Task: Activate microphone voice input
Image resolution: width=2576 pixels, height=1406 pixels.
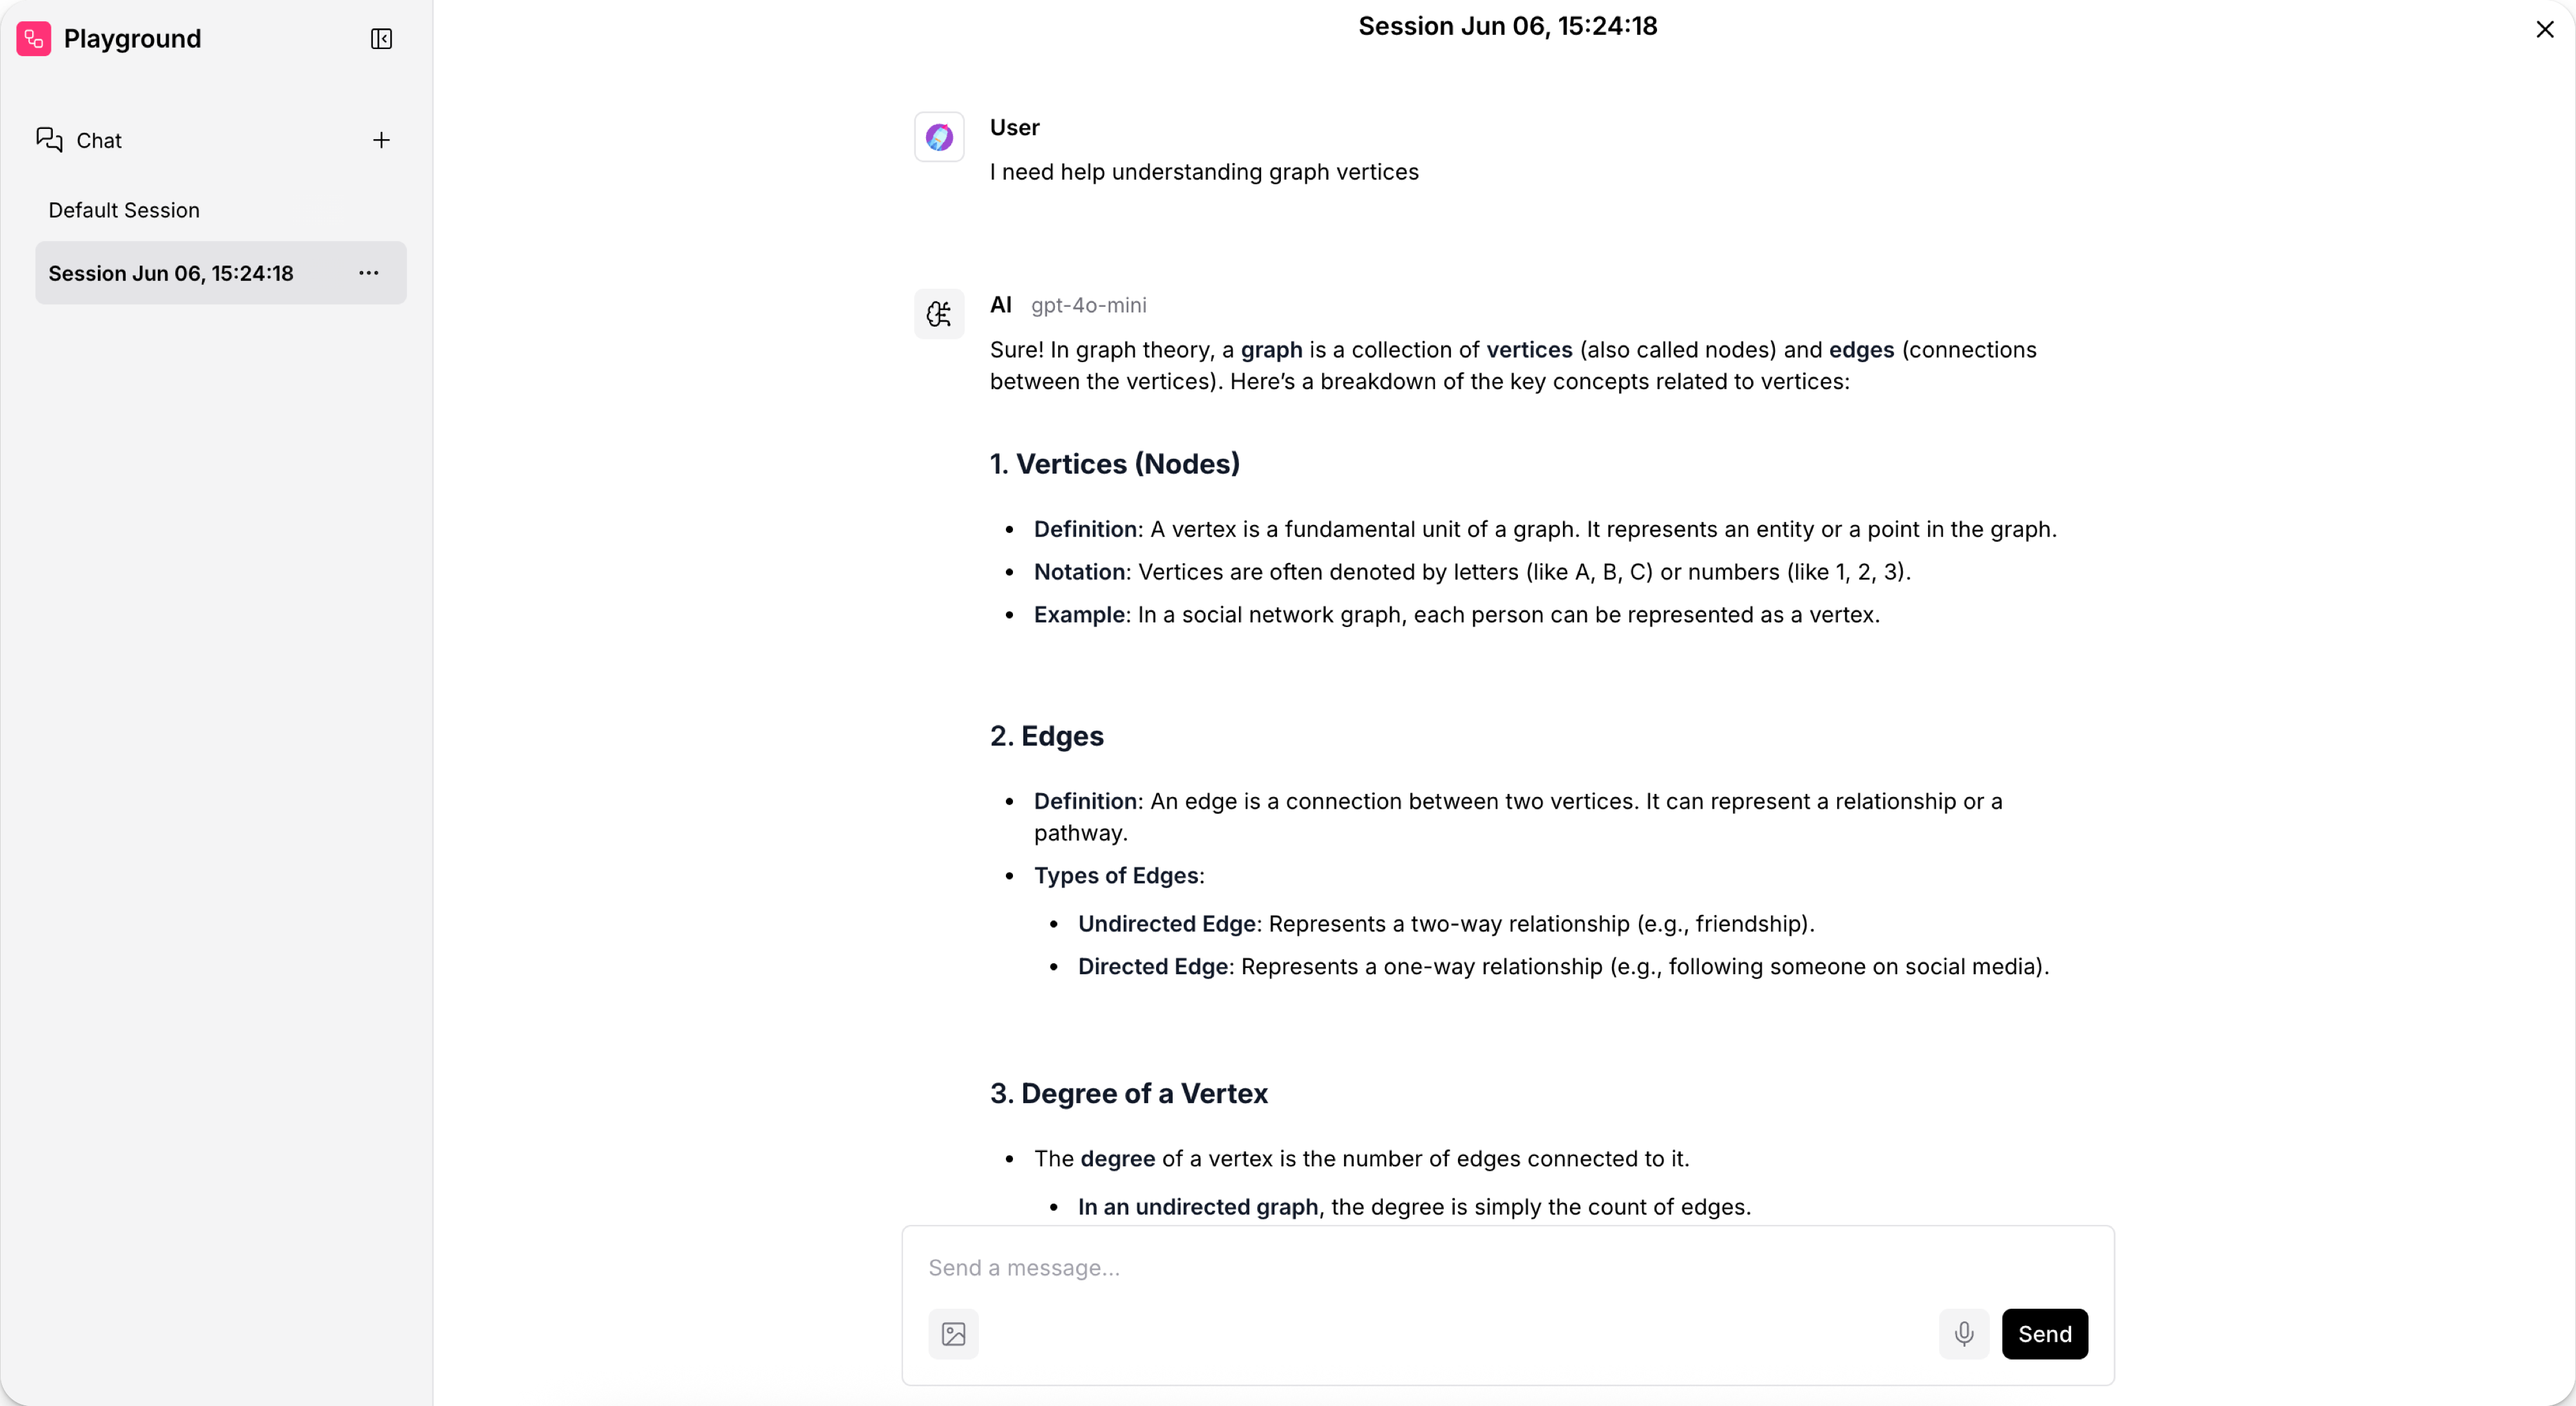Action: coord(1964,1334)
